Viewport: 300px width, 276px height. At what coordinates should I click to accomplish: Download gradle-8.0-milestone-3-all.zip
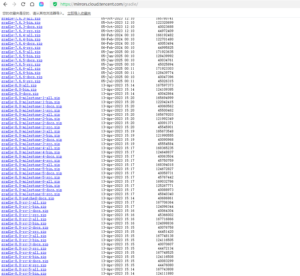click(x=31, y=131)
